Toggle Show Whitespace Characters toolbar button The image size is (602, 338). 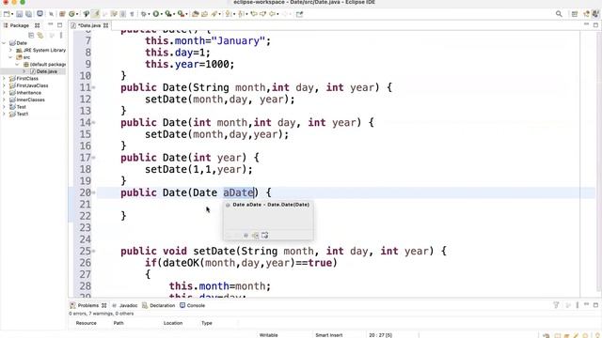point(132,14)
